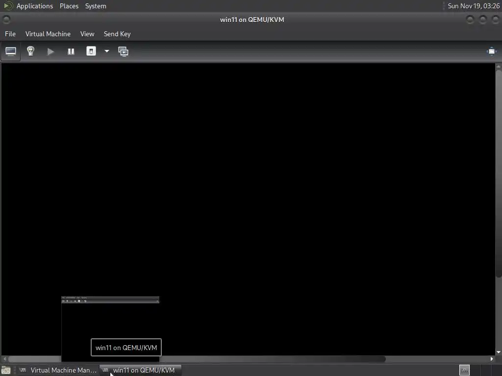Click the vertical scrollbar thumb
This screenshot has height=376, width=502.
click(x=499, y=173)
